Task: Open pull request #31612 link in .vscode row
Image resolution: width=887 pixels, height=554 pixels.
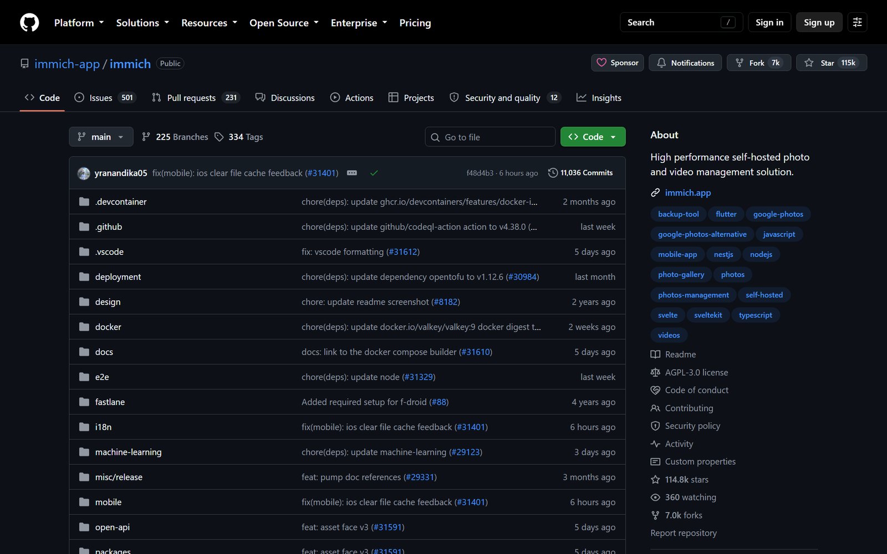Action: click(403, 252)
